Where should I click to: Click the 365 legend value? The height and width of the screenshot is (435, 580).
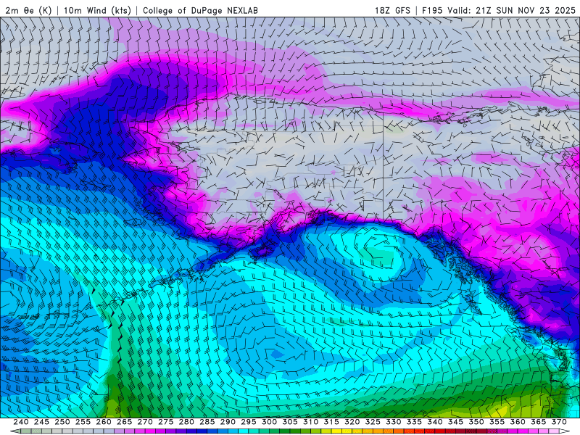(x=539, y=422)
